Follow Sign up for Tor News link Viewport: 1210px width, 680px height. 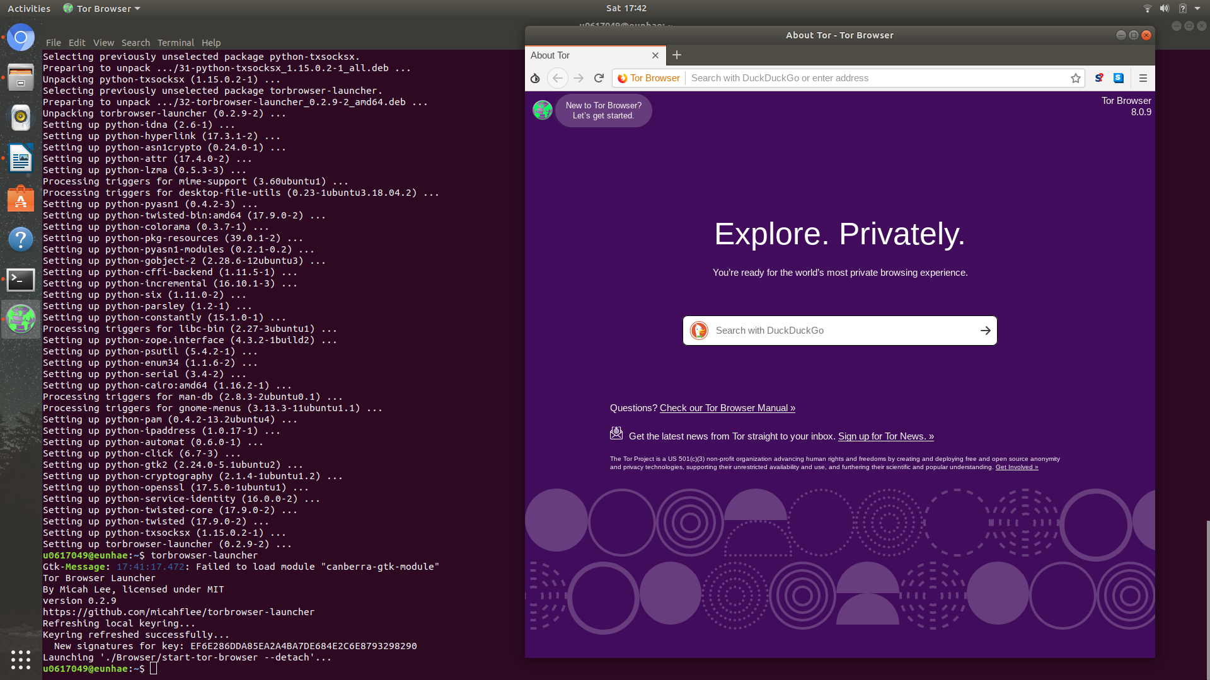click(x=885, y=436)
